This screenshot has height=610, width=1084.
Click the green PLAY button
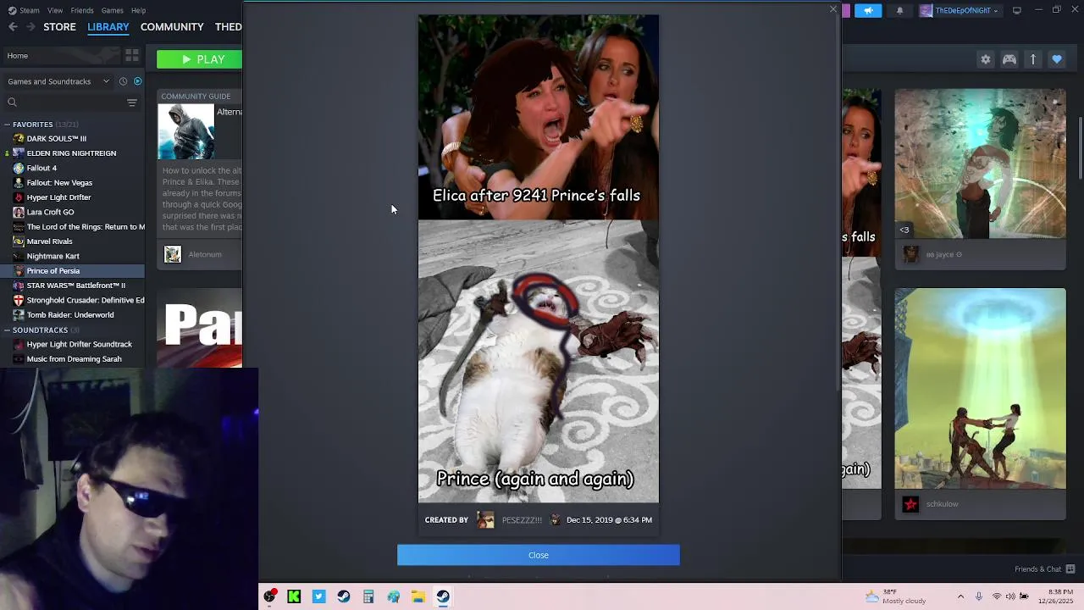(x=199, y=59)
